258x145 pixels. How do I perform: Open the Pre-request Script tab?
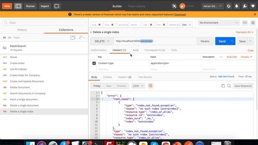pyautogui.click(x=155, y=50)
